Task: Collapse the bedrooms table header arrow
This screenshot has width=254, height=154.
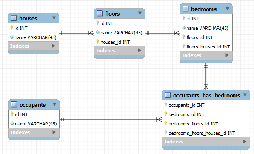Action: 228,9
